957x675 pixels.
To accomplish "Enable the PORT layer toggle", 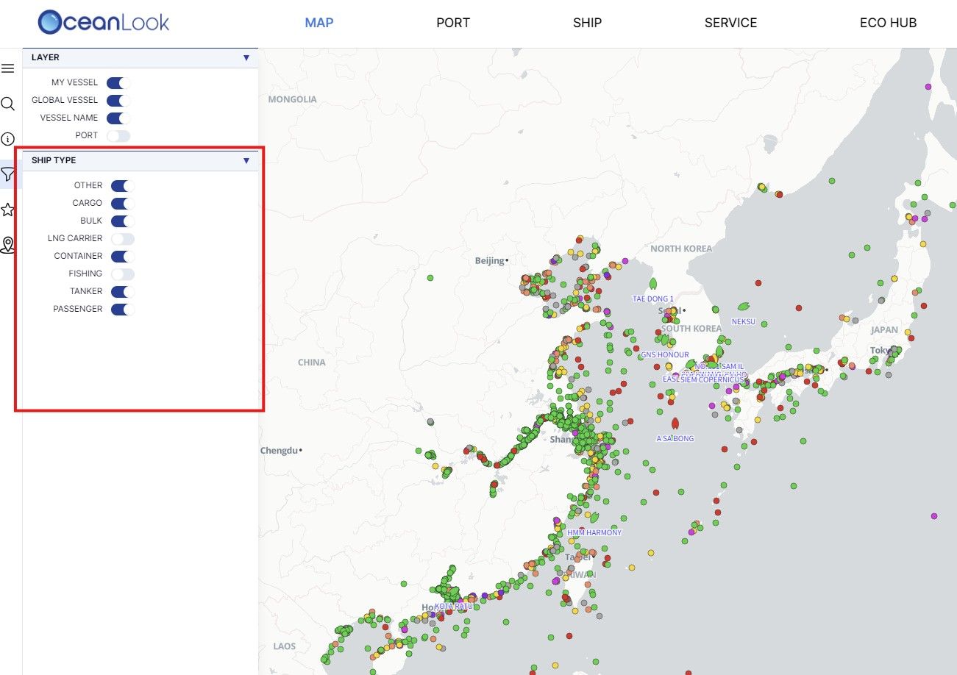I will point(118,136).
